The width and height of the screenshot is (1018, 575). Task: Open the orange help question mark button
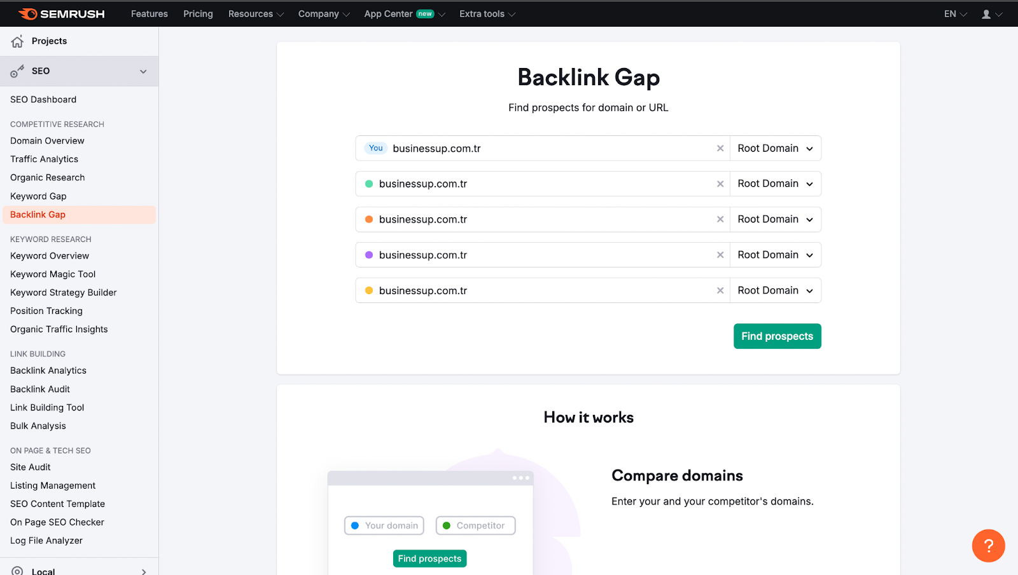point(988,545)
